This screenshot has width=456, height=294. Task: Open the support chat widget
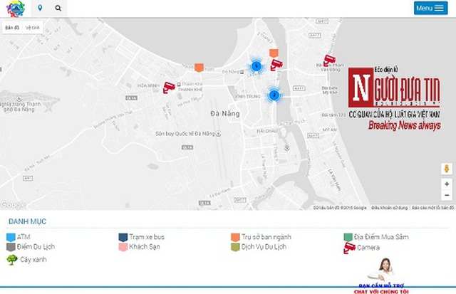pos(385,278)
